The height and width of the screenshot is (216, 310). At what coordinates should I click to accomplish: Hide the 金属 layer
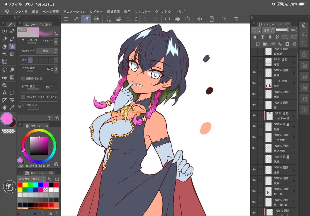pyautogui.click(x=254, y=170)
